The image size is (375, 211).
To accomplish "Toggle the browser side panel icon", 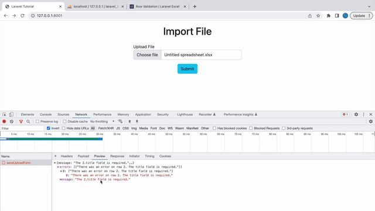I will click(337, 16).
